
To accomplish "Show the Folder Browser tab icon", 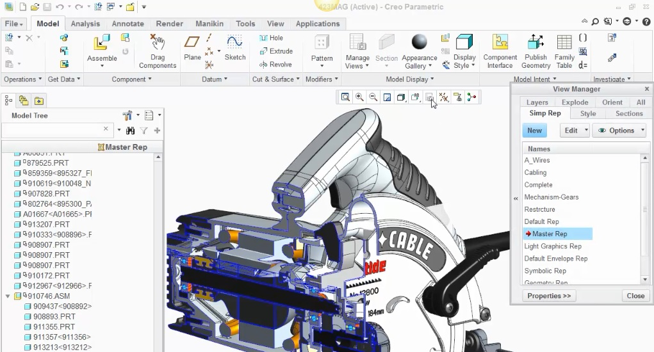I will (x=23, y=101).
